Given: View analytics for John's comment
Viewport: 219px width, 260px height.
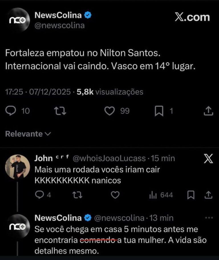Looking at the screenshot, I should click(x=153, y=195).
